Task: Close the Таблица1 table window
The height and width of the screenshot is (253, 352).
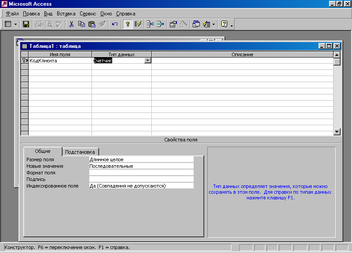Action: coord(337,46)
